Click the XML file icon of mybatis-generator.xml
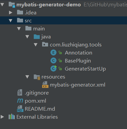The height and width of the screenshot is (129, 127). (x=45, y=85)
